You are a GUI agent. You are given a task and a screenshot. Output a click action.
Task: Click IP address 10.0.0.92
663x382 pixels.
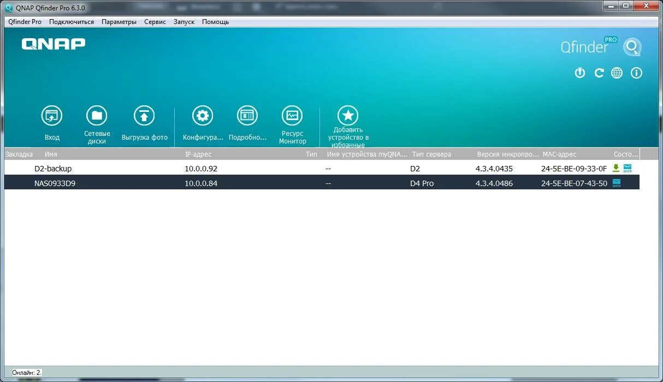click(201, 168)
